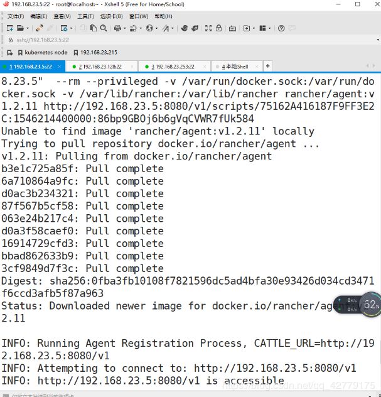
Task: Expand the layout arrangement dropdown arrow
Action: click(270, 28)
